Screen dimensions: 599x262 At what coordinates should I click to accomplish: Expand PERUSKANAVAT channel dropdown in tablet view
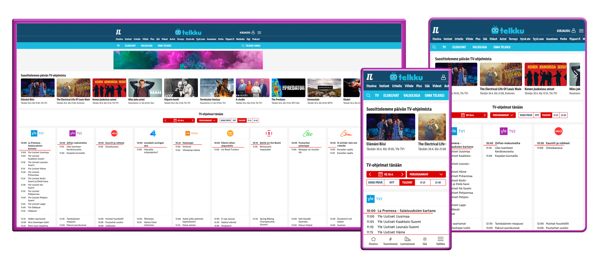click(x=503, y=115)
